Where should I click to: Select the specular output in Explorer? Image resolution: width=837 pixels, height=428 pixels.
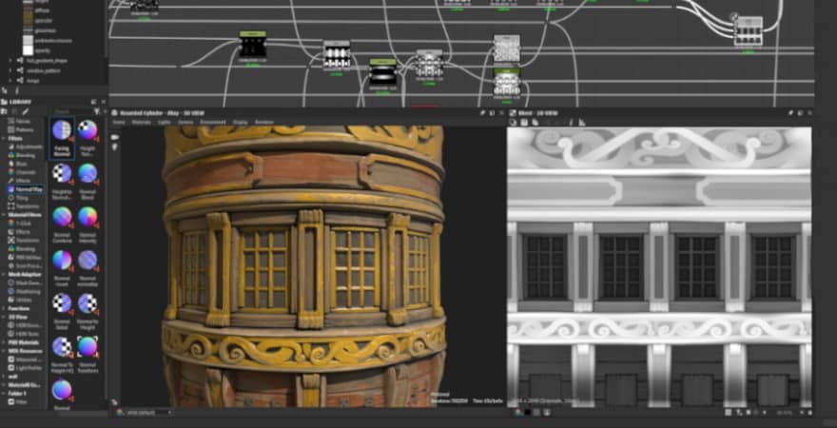[x=35, y=21]
